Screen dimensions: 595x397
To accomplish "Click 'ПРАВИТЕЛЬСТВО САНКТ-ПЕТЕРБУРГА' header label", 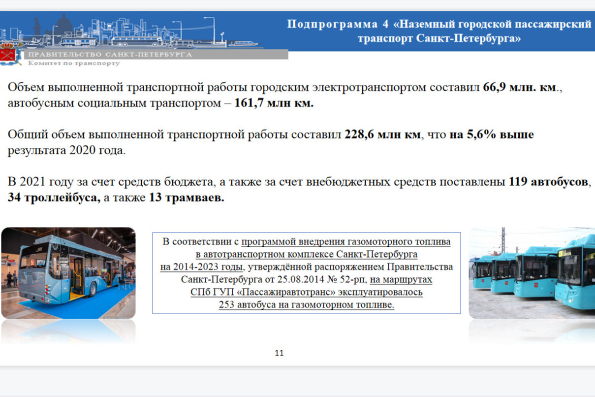I will coord(110,55).
